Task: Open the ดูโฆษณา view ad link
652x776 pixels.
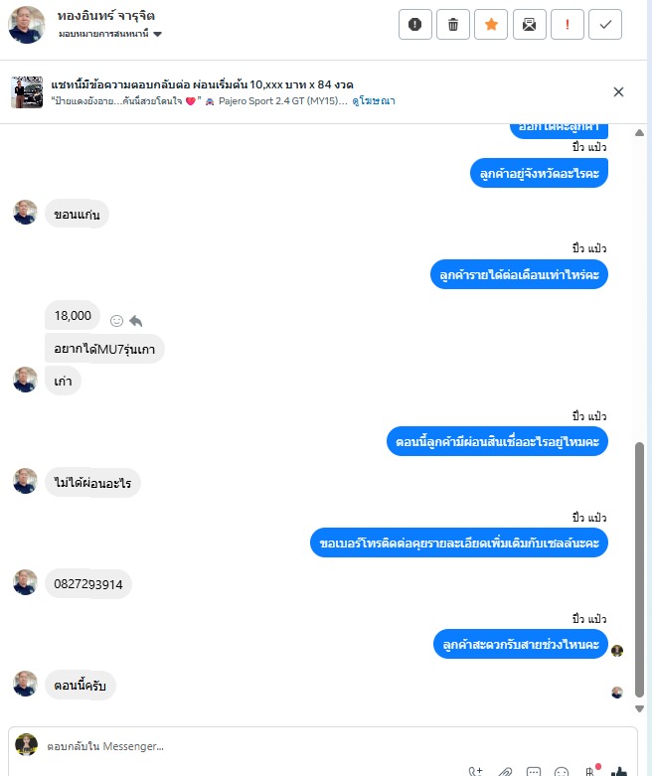Action: (374, 101)
